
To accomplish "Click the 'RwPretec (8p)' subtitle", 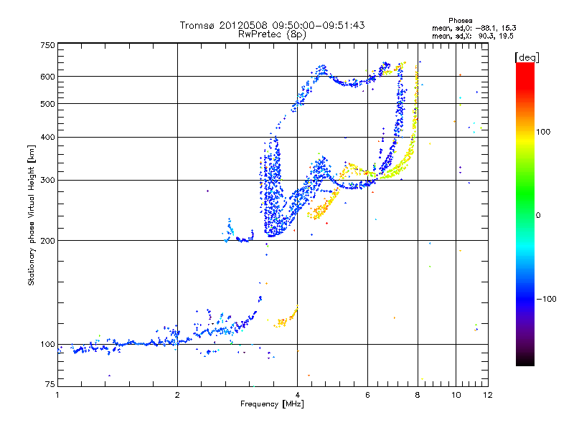I will 272,34.
